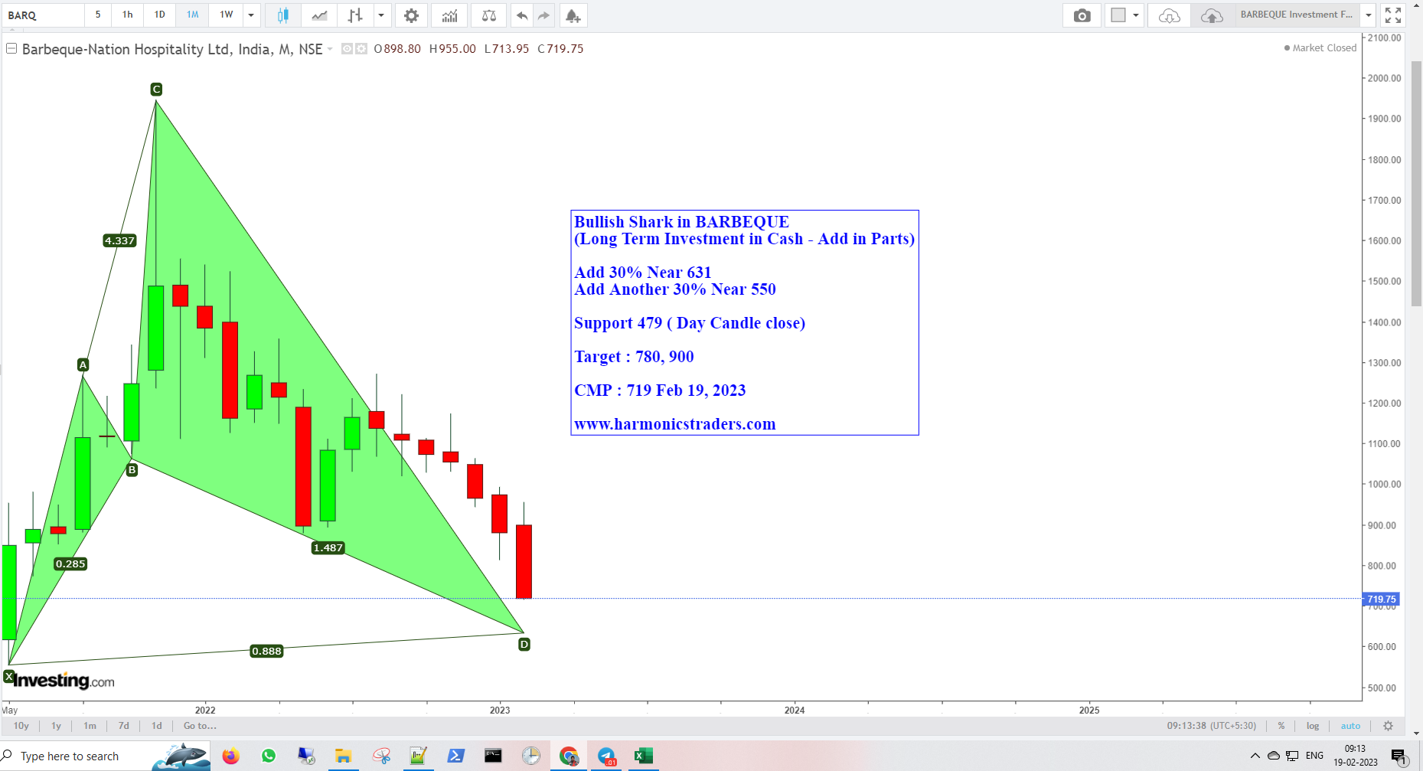Open Telegram from the taskbar

pyautogui.click(x=606, y=756)
